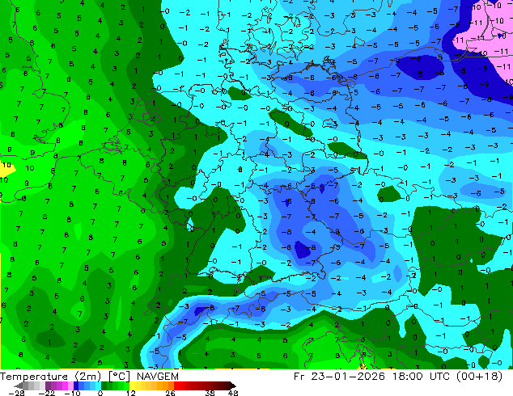The height and width of the screenshot is (396, 513).
Task: Click the '-28' legend scale value
Action: 16,393
